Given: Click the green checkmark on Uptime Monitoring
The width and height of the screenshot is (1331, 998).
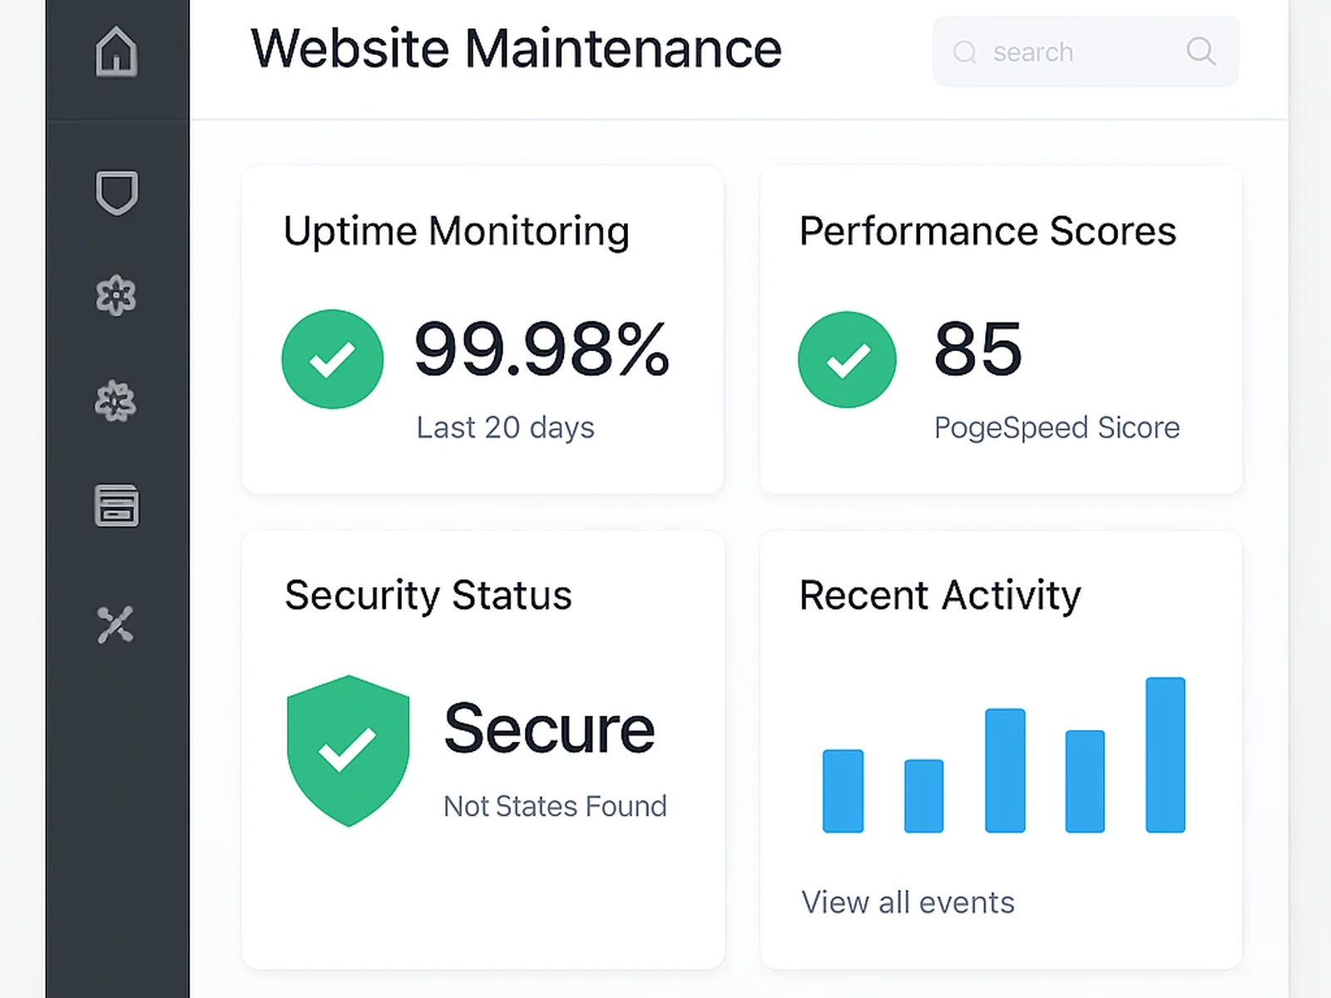Looking at the screenshot, I should pos(332,358).
